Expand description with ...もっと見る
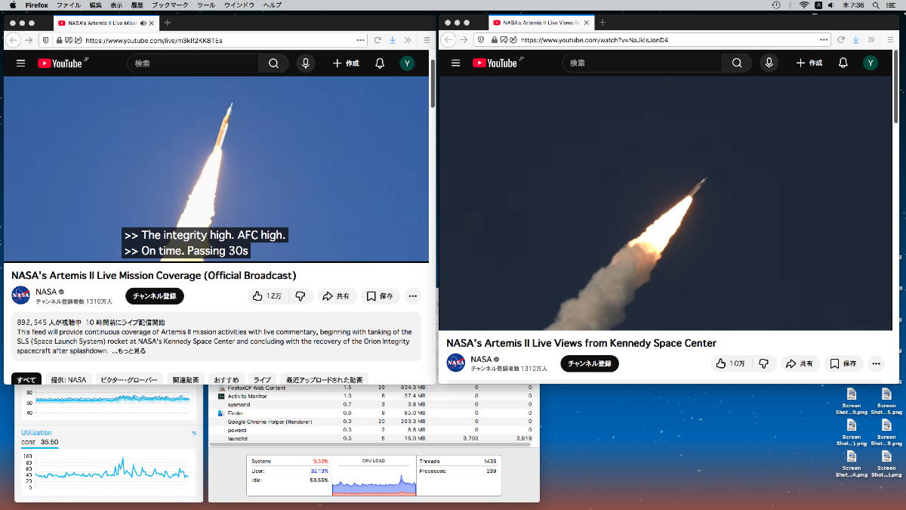The height and width of the screenshot is (510, 906). (128, 351)
